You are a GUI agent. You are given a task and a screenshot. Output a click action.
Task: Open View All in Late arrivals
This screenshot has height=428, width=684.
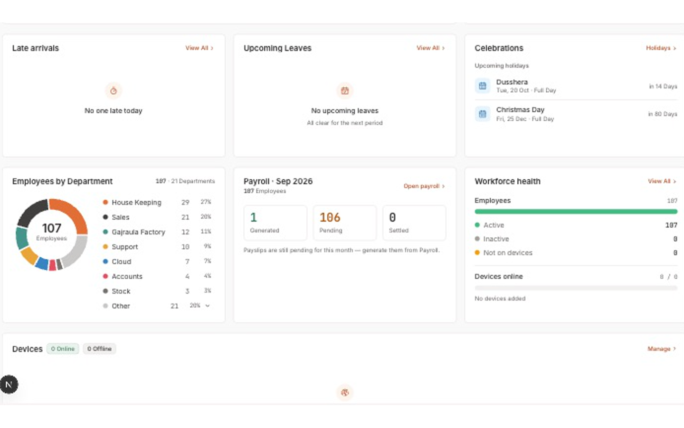tap(199, 48)
